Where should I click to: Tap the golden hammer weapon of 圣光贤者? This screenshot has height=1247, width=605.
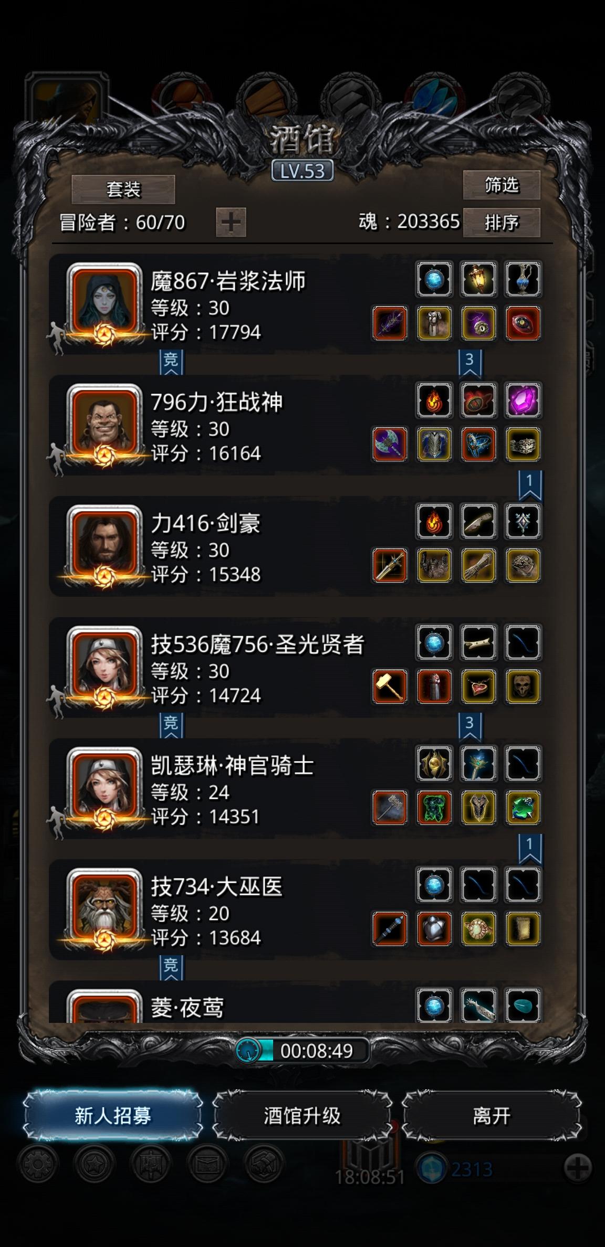point(390,686)
